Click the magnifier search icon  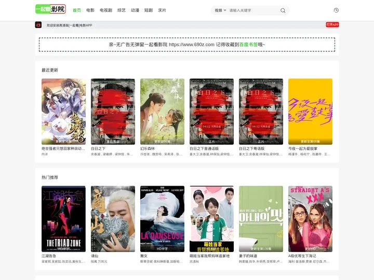(x=283, y=10)
